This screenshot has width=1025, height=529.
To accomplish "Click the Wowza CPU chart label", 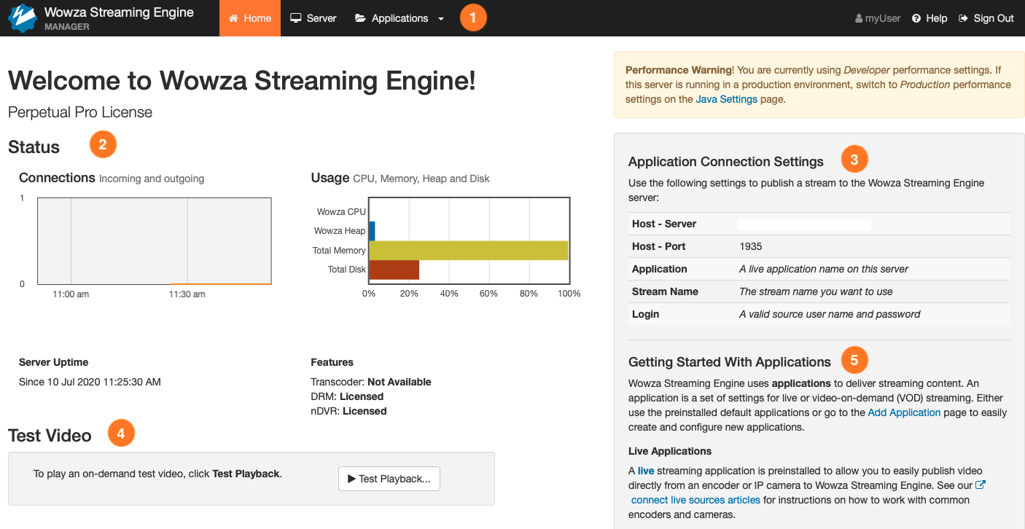I will pyautogui.click(x=341, y=212).
